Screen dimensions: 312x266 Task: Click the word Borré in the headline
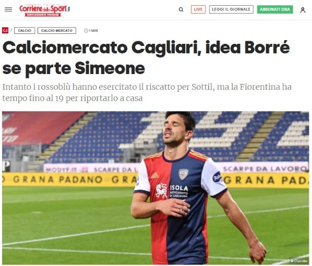tap(267, 47)
